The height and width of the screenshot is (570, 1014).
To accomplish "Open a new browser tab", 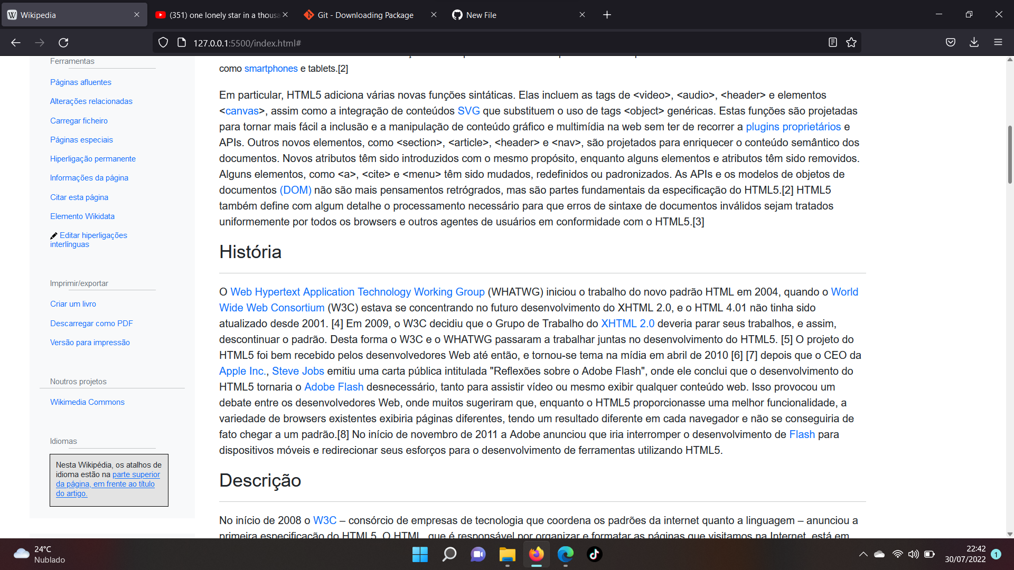I will pos(607,15).
